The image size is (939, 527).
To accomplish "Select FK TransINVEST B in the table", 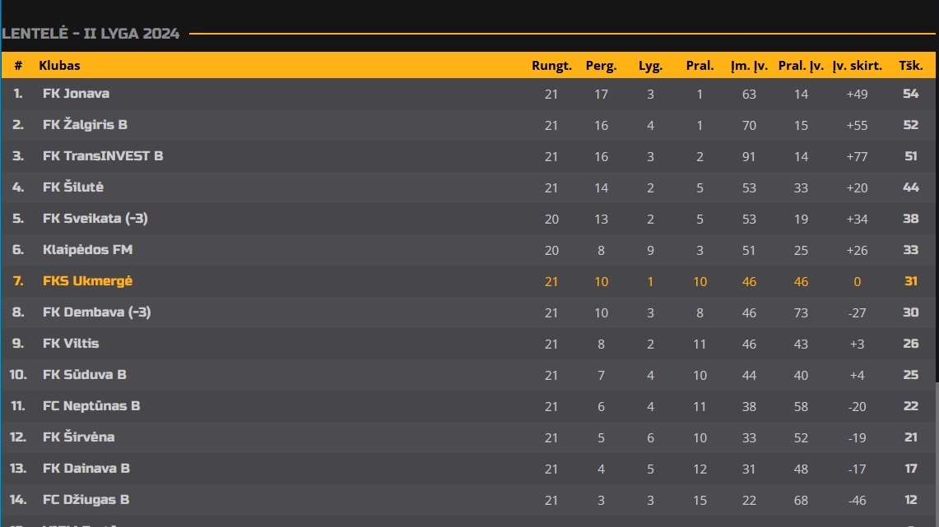I will coord(103,155).
